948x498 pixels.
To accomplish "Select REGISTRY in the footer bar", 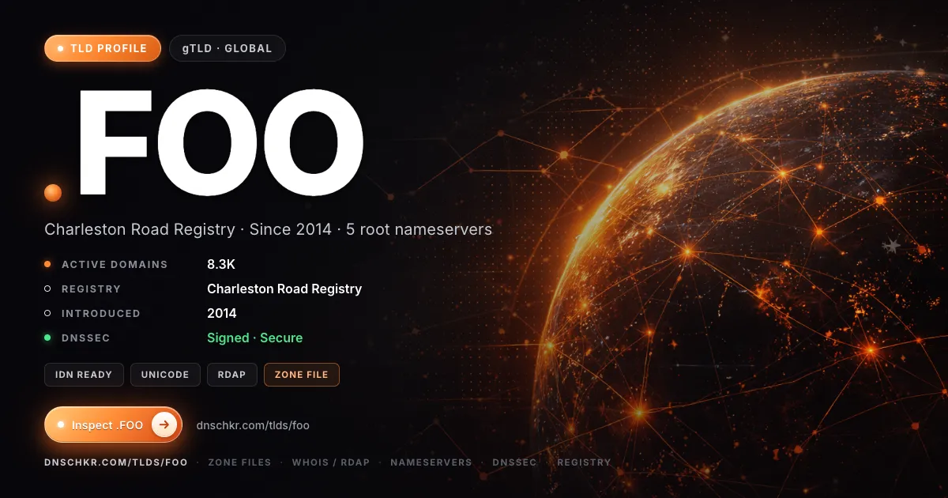I will pyautogui.click(x=585, y=462).
